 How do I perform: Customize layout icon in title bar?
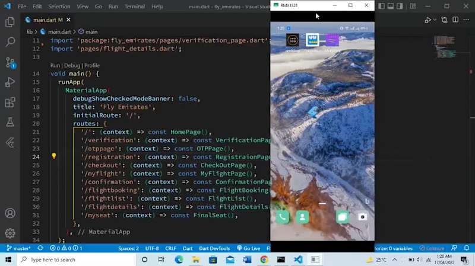coord(413,6)
